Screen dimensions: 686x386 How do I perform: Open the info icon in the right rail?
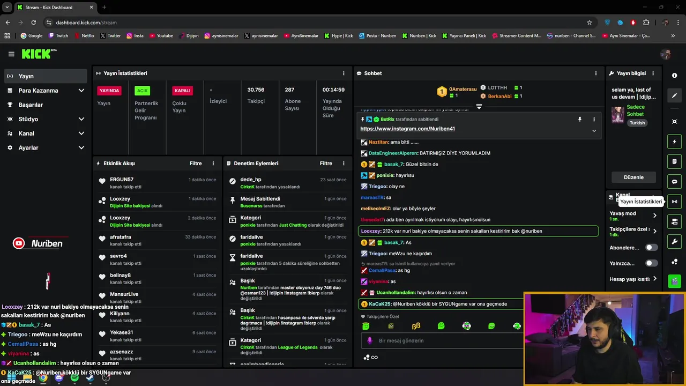click(674, 76)
